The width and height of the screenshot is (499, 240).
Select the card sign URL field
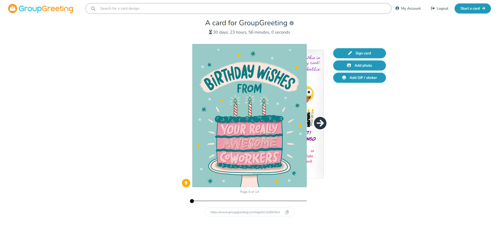click(x=245, y=212)
